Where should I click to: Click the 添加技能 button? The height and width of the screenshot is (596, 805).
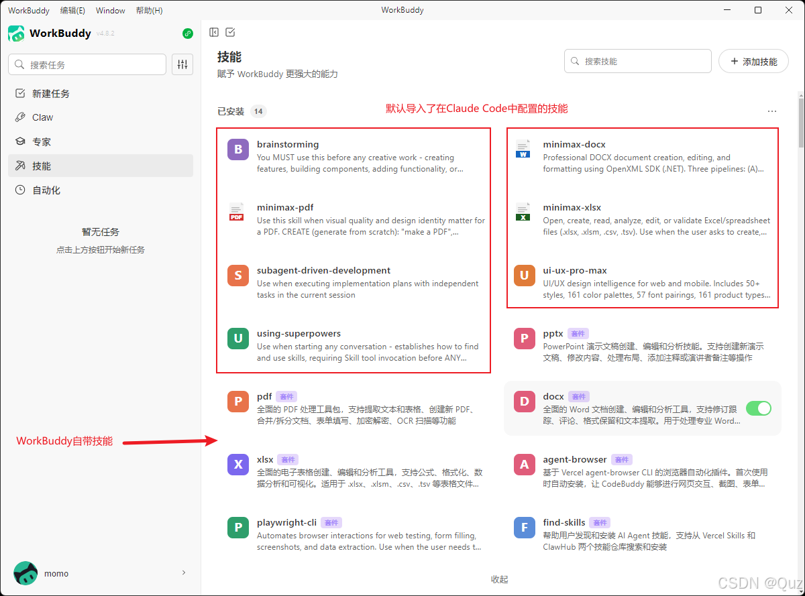coord(753,61)
